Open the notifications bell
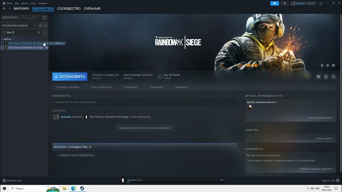Viewport: 342px width, 192px height. click(x=285, y=3)
